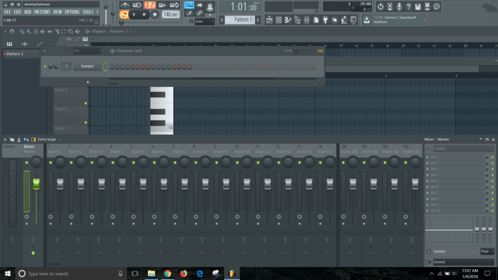
Task: Select the playlist select tool
Action: [64, 32]
